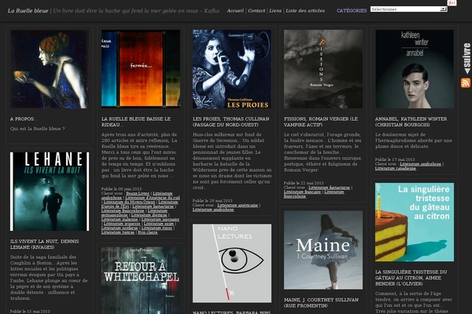
Task: Click the 'Publié le 17 mai 2013' date
Action: [395, 159]
